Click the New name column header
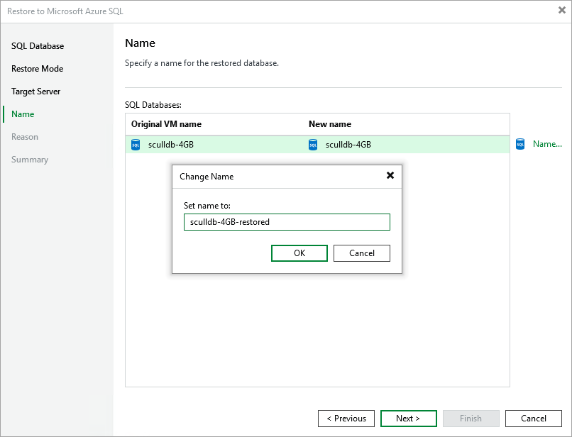Screen dimensions: 572x437 coord(330,124)
